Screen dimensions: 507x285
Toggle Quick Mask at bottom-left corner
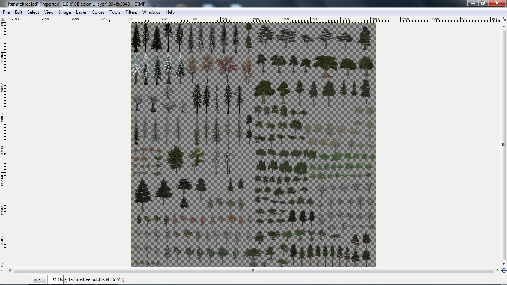[x=3, y=270]
